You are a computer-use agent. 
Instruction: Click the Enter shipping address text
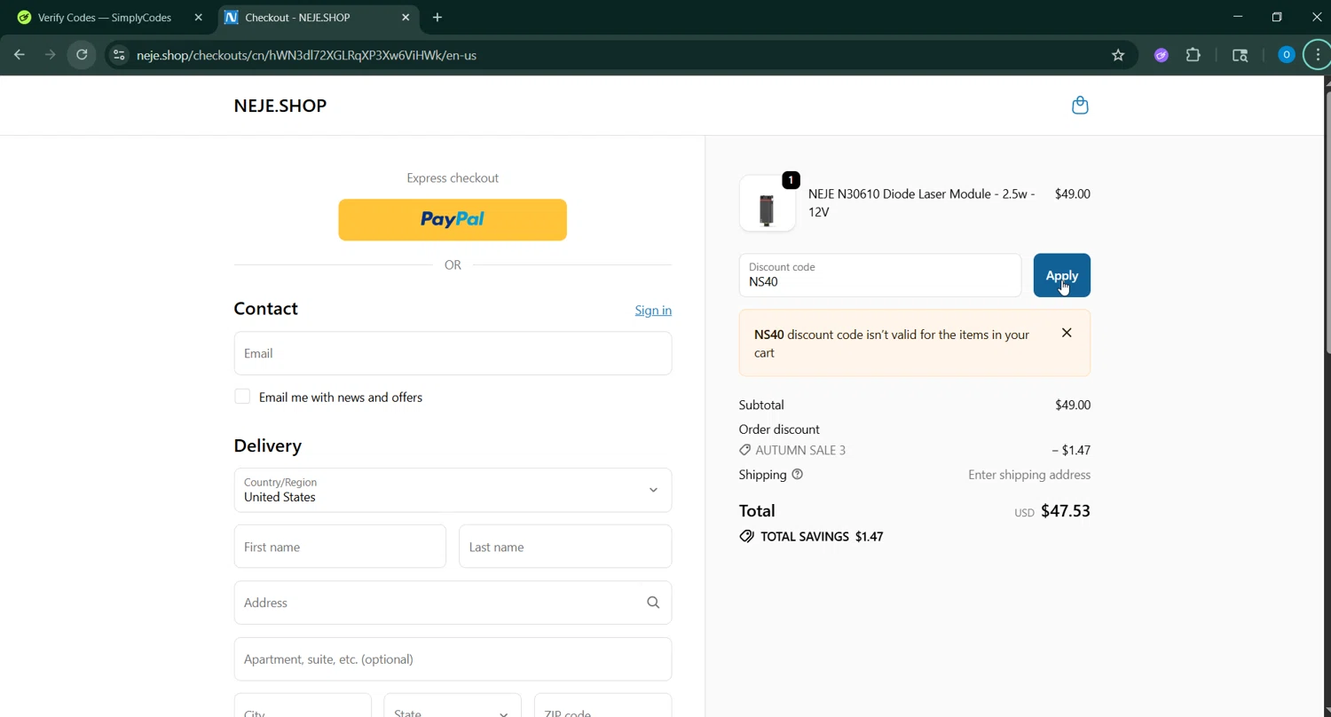point(1029,475)
